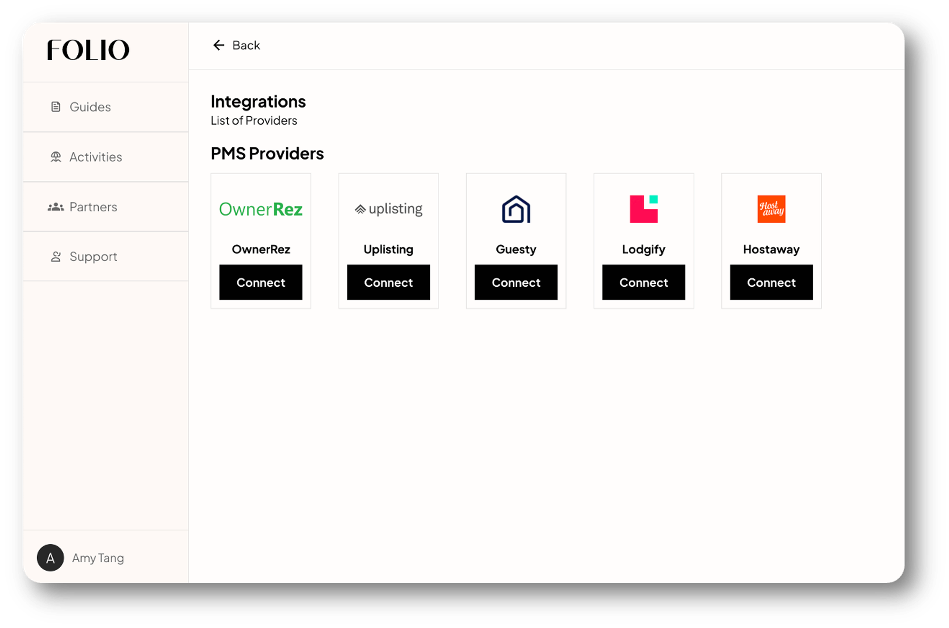
Task: Go back using the Back link
Action: [245, 45]
